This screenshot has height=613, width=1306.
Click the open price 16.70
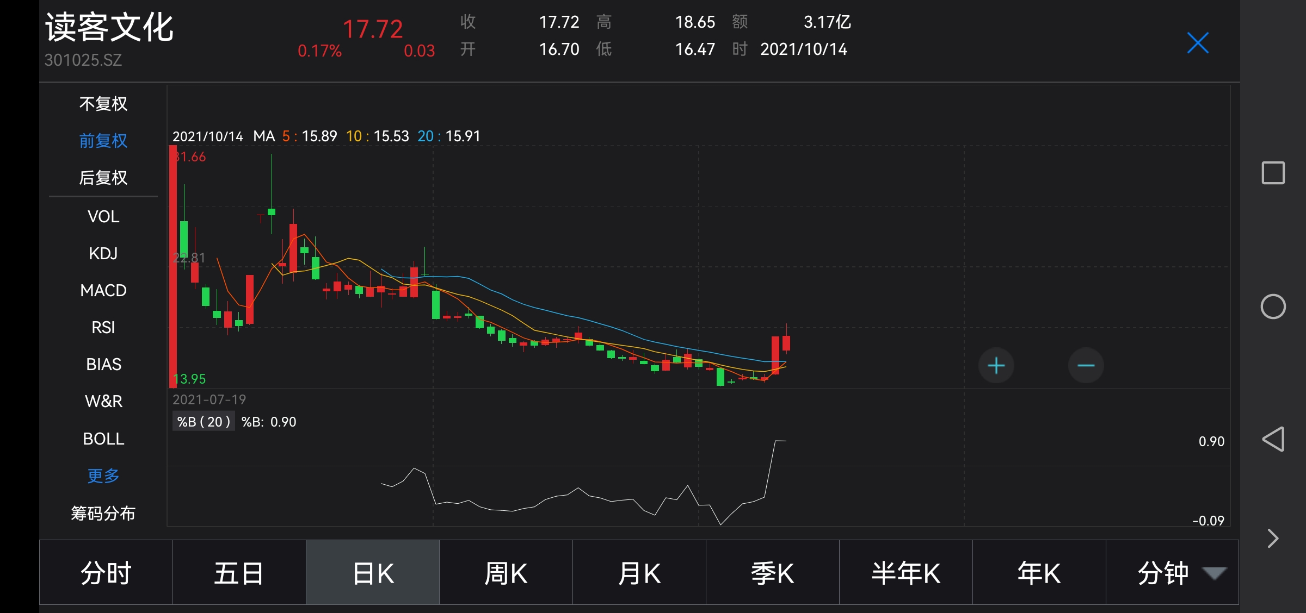(x=559, y=49)
